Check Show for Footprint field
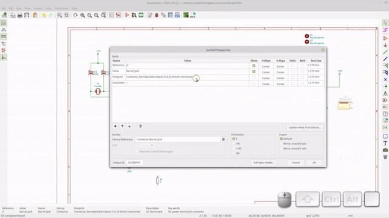Viewport: 389px width, 218px height. tap(254, 78)
